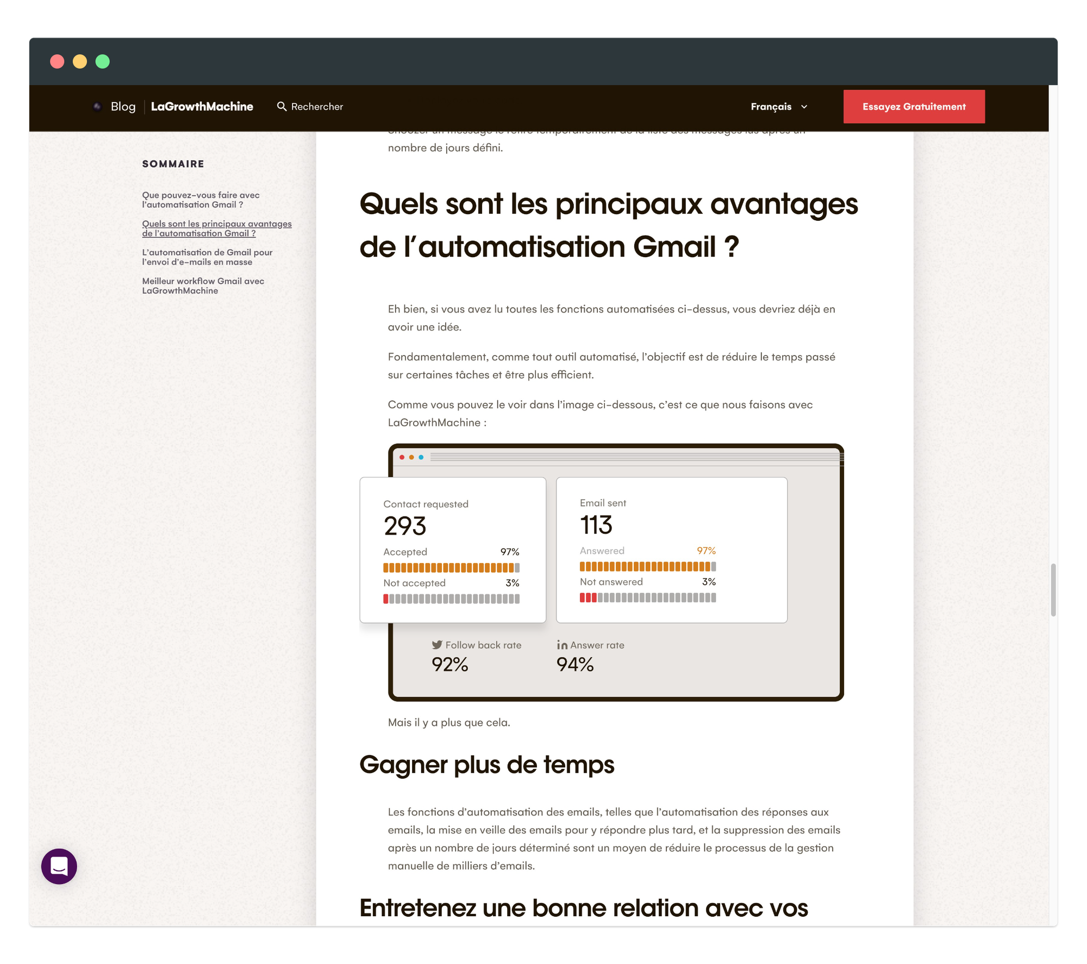Click the search magnifier icon
The height and width of the screenshot is (964, 1087).
[x=282, y=107]
